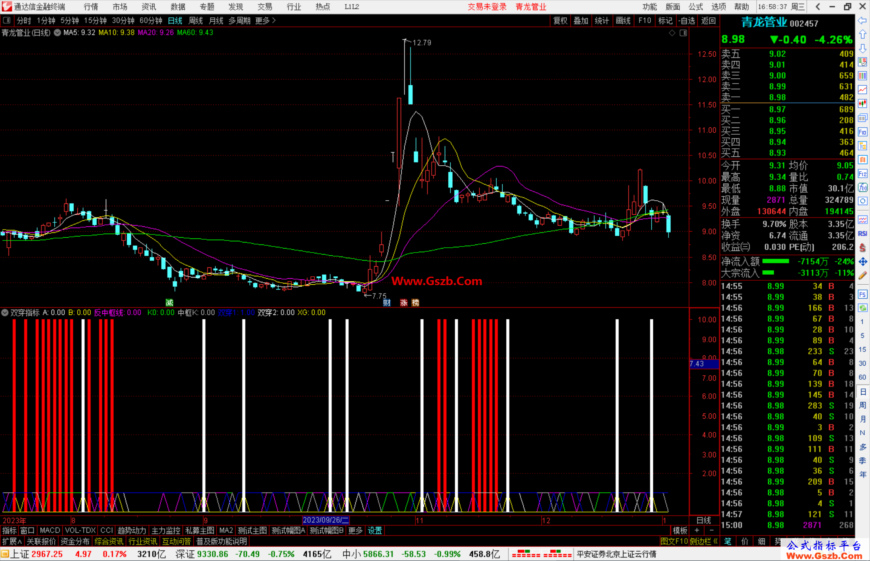Click the blue four-way move arrows icon

click(862, 262)
